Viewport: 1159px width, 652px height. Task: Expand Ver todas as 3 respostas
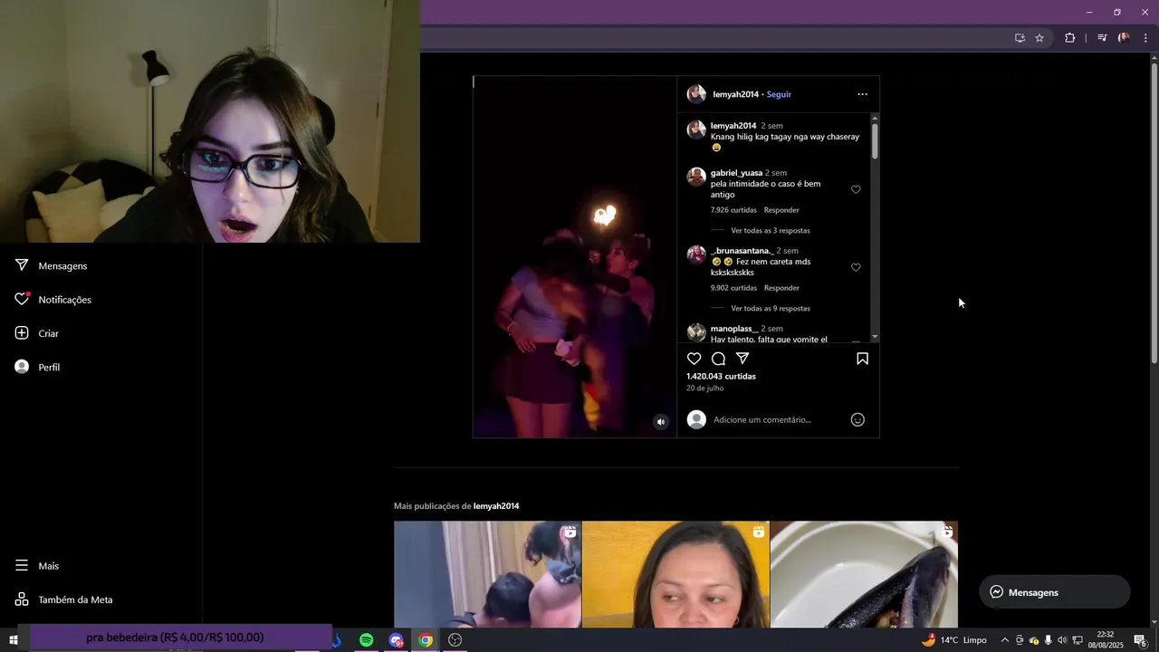(771, 230)
